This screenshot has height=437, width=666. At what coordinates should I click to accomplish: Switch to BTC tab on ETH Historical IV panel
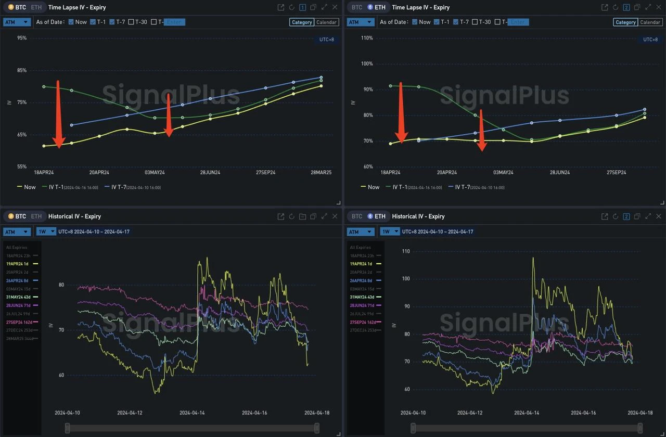(x=357, y=216)
